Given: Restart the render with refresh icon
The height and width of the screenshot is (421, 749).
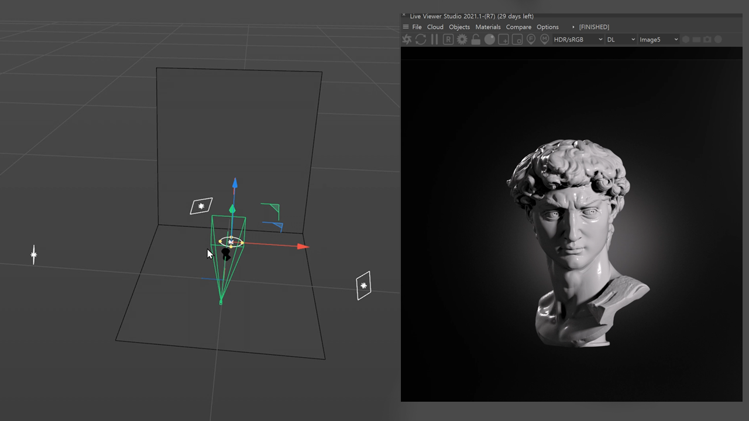Looking at the screenshot, I should click(x=421, y=39).
